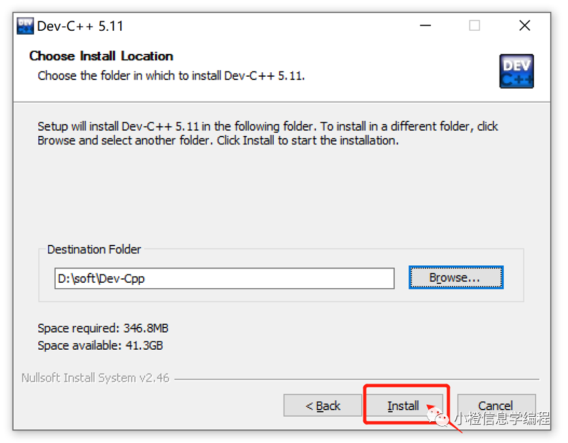The width and height of the screenshot is (568, 443).
Task: Click the DEV C++ logo at top right
Action: click(x=517, y=71)
